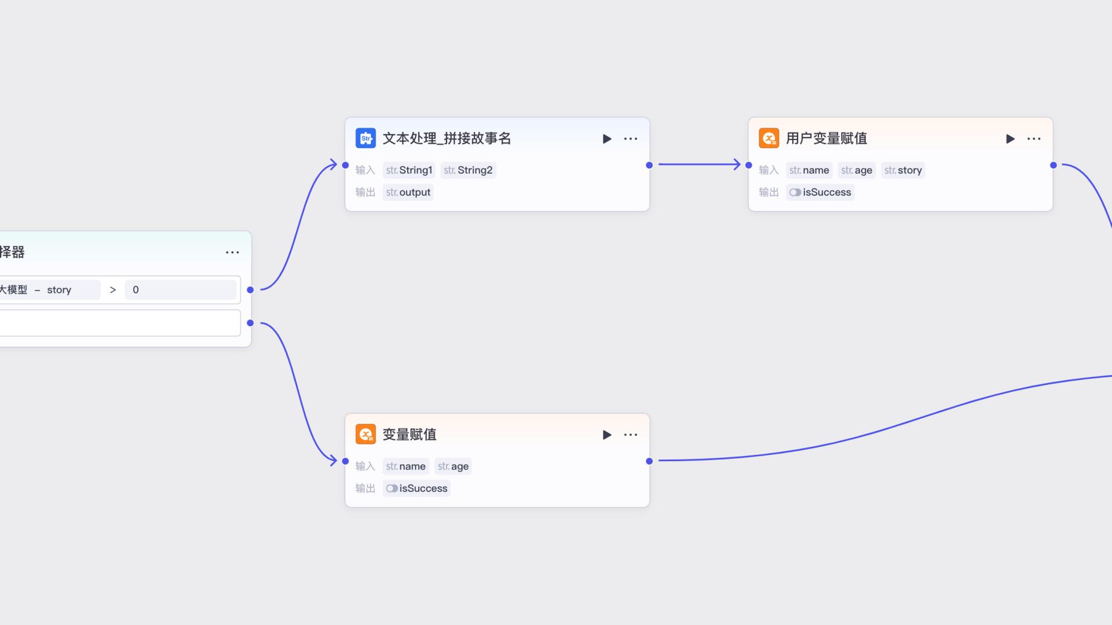Open the 大模型 story variable selector
Viewport: 1112px width, 625px height.
point(49,290)
